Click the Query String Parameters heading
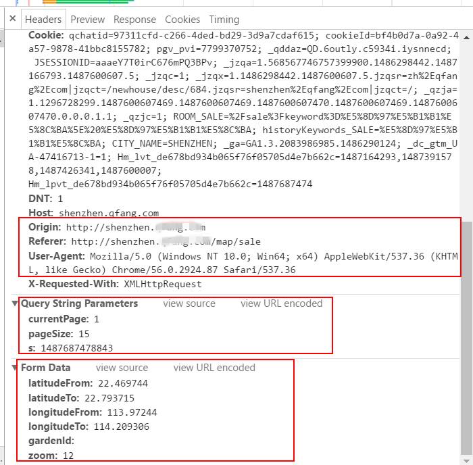 79,303
